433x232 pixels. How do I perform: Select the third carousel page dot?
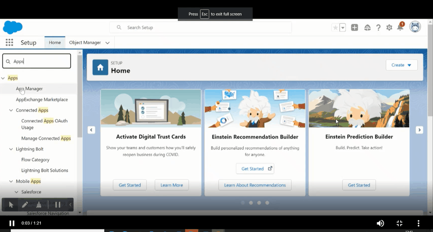(x=259, y=202)
